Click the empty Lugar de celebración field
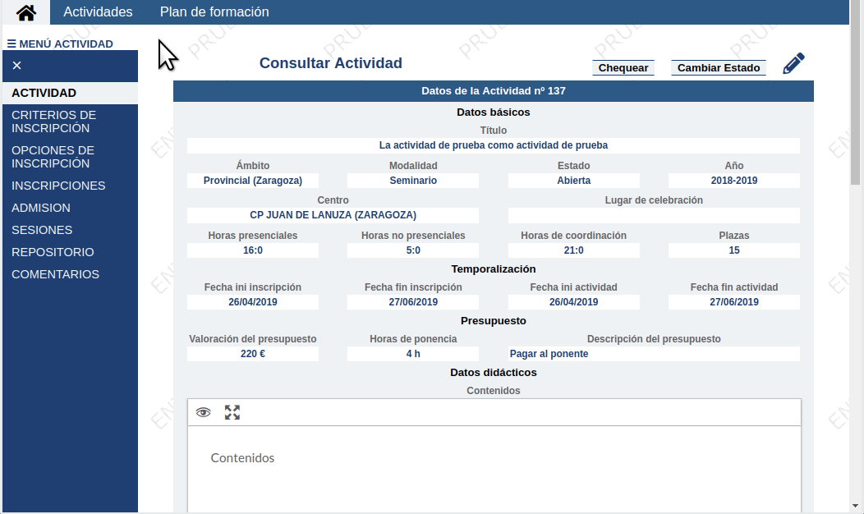 tap(654, 215)
